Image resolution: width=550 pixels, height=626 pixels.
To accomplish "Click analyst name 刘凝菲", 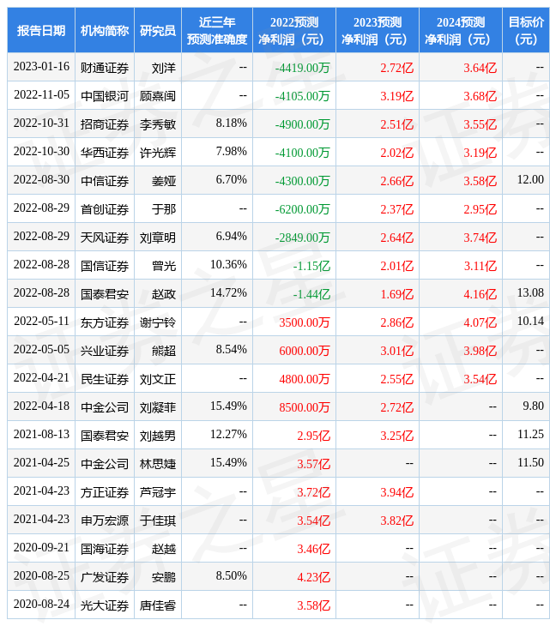I will (158, 407).
